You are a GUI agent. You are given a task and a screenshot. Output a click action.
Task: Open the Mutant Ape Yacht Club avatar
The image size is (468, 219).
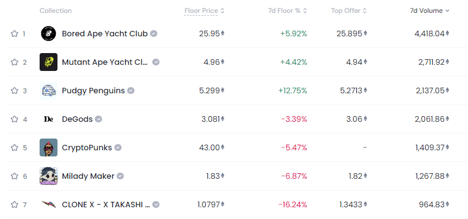49,62
